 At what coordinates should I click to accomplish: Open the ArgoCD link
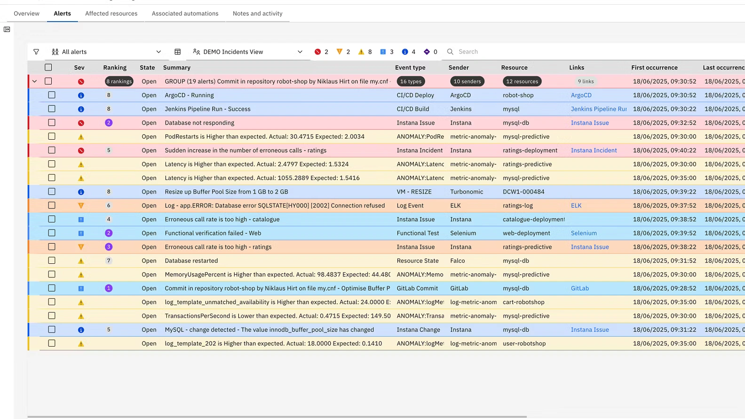(581, 95)
